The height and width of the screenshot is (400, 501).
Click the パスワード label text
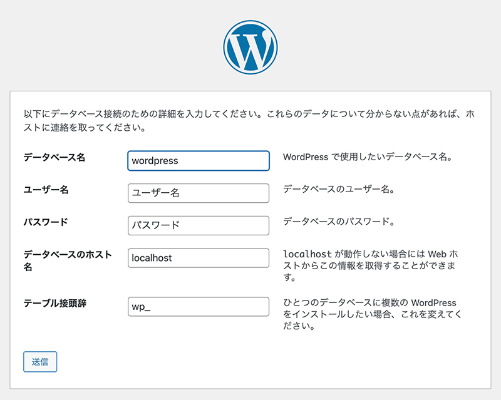(46, 222)
